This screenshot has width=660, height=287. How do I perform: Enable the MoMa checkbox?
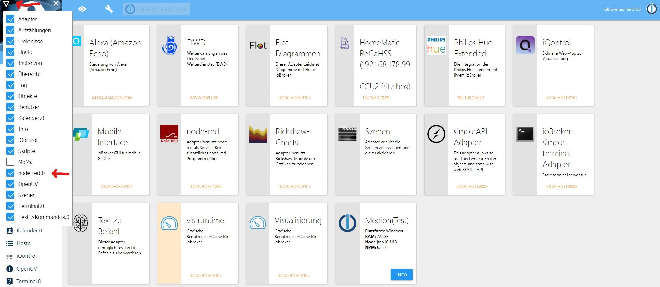11,162
